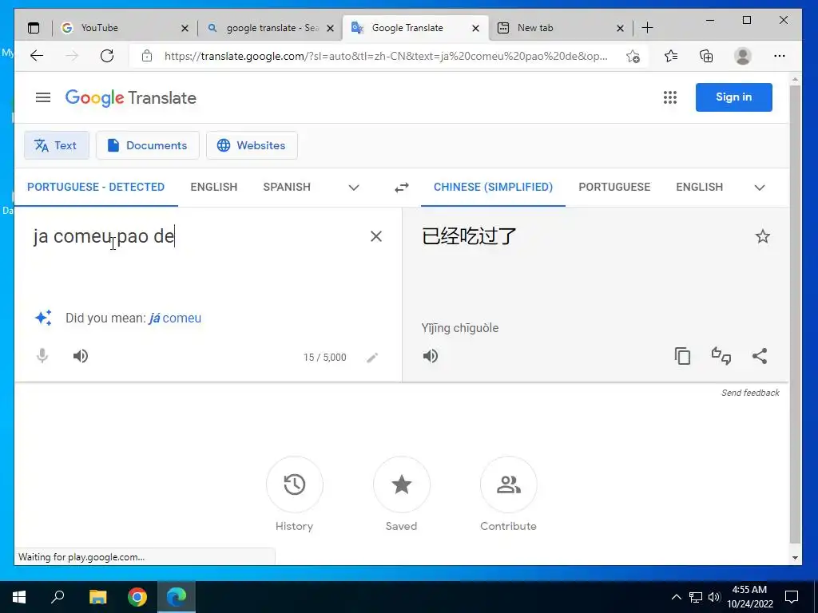Expand more target languages dropdown
This screenshot has width=818, height=613.
coord(760,188)
